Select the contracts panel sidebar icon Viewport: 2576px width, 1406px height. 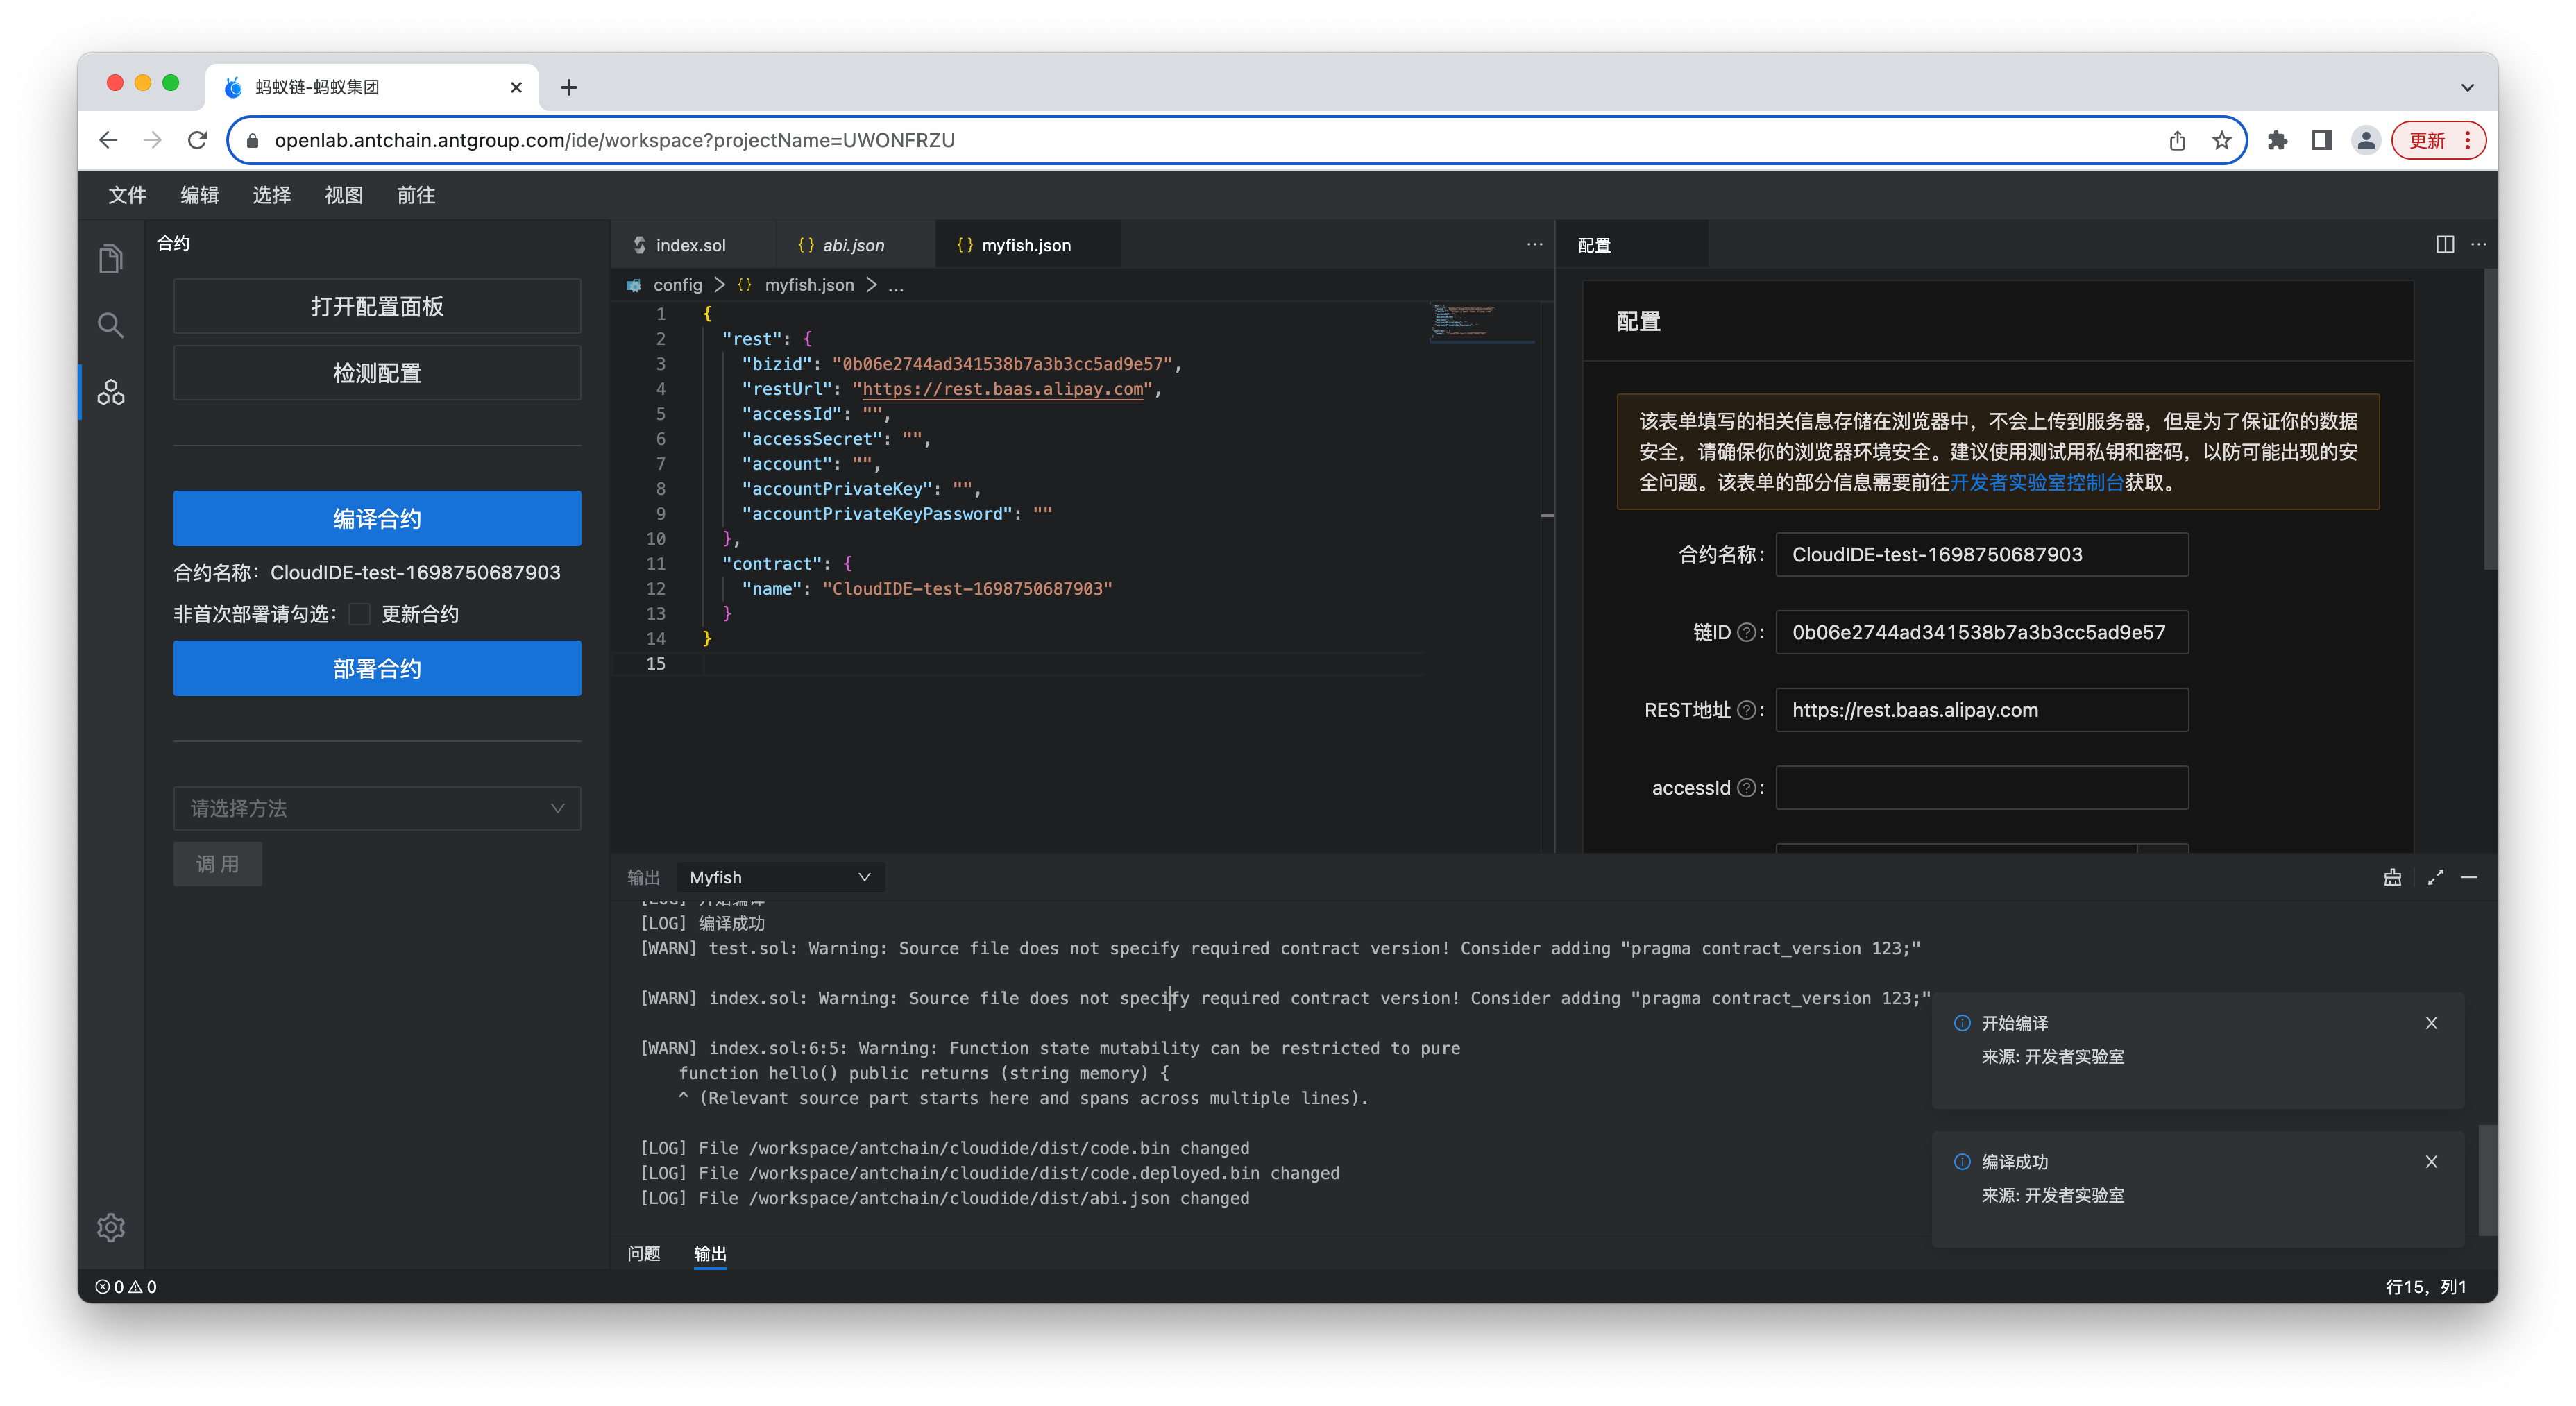tap(110, 392)
